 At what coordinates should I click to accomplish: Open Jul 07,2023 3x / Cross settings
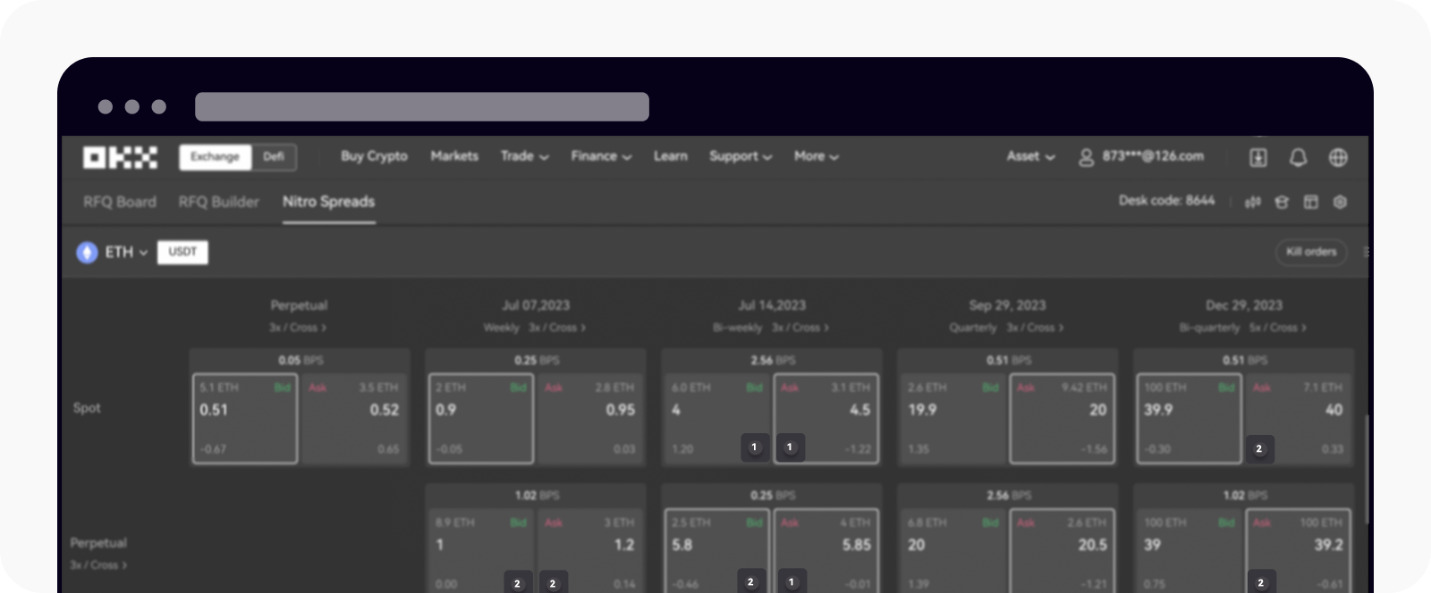coord(556,328)
